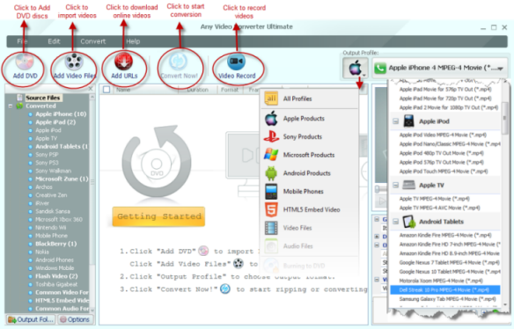Choose HTML5 Embed Video category

coord(310,209)
